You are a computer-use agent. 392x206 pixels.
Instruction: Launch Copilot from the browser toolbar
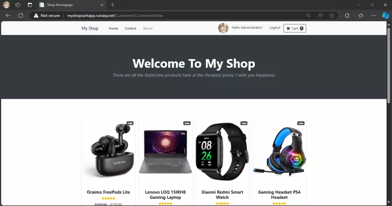[x=385, y=16]
